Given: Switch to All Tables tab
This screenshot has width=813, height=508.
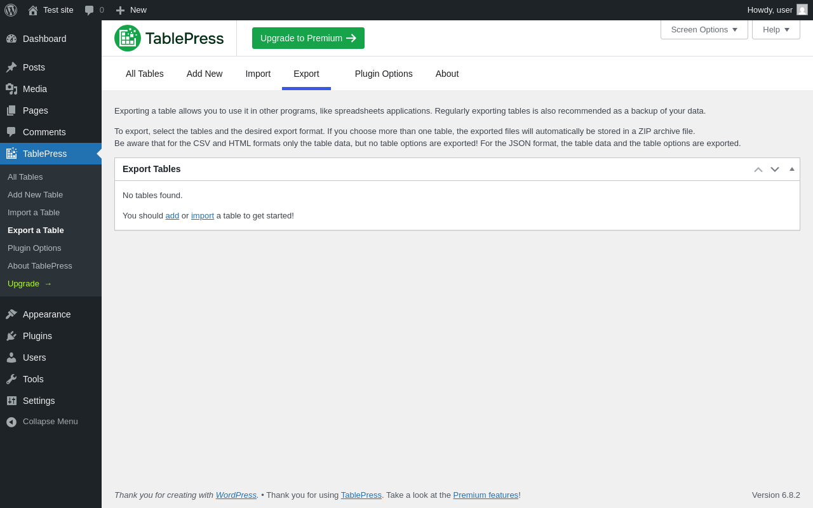Looking at the screenshot, I should click(x=145, y=74).
